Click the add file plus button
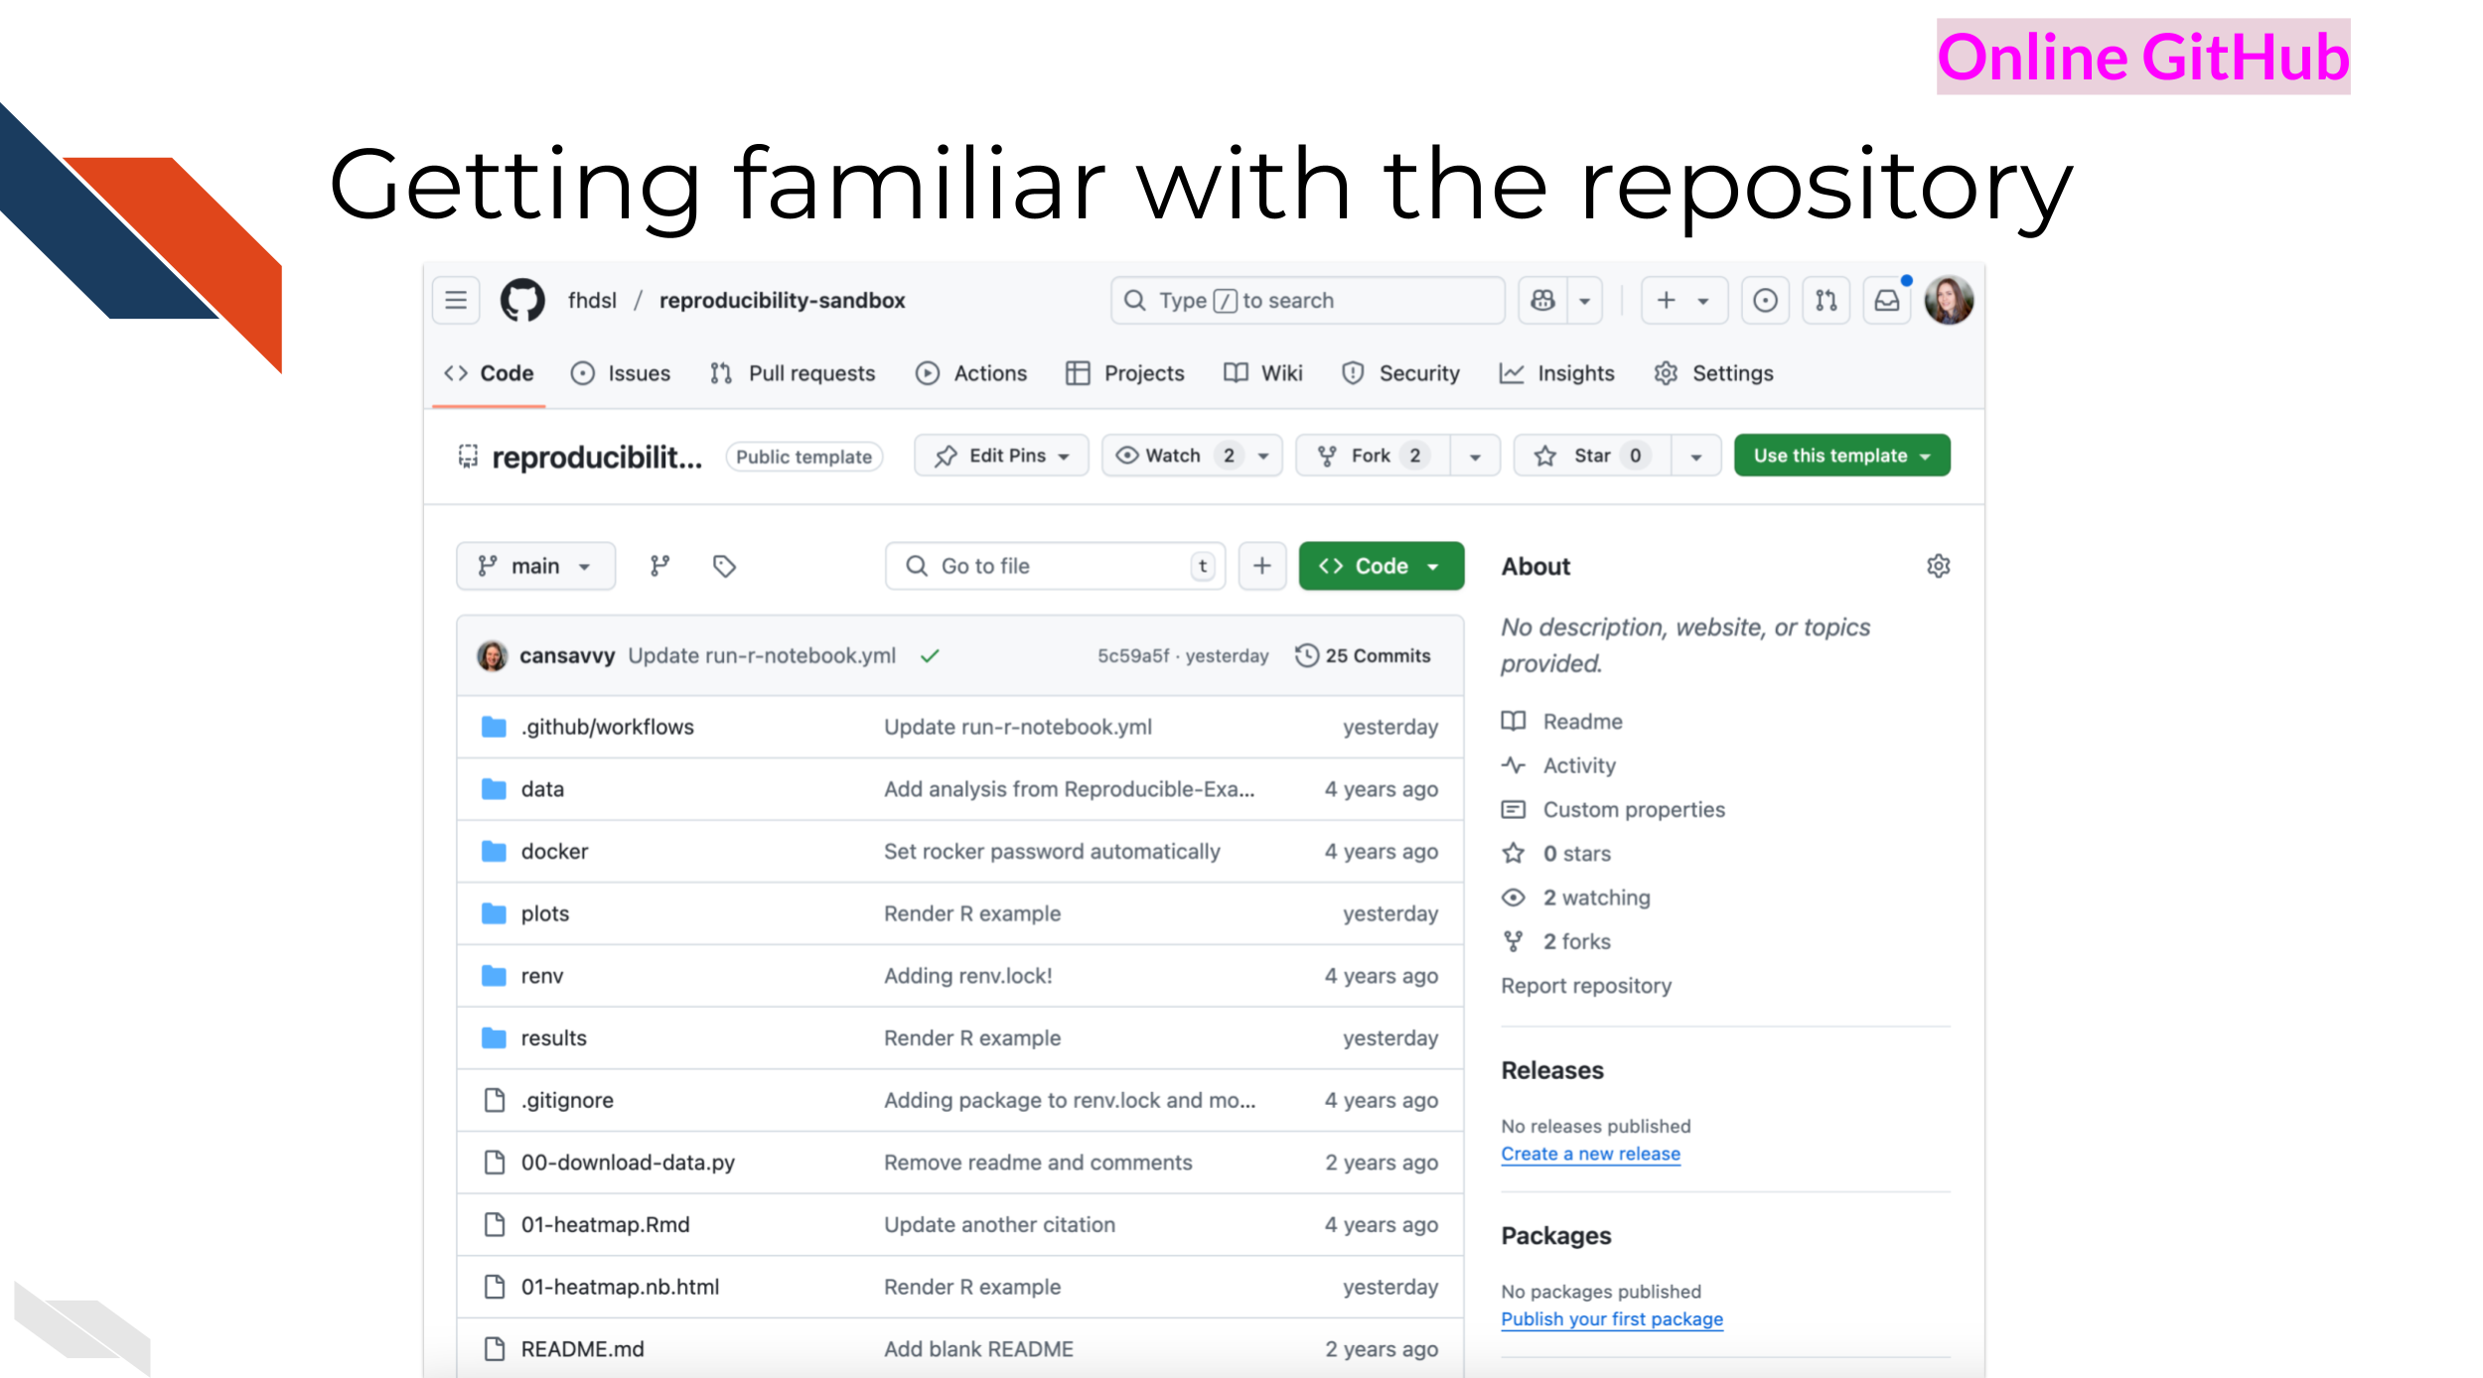This screenshot has width=2483, height=1378. (1262, 566)
